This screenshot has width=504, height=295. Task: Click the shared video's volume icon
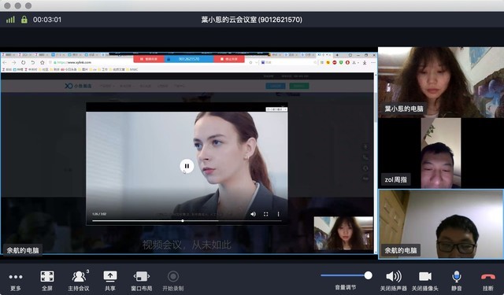(254, 214)
